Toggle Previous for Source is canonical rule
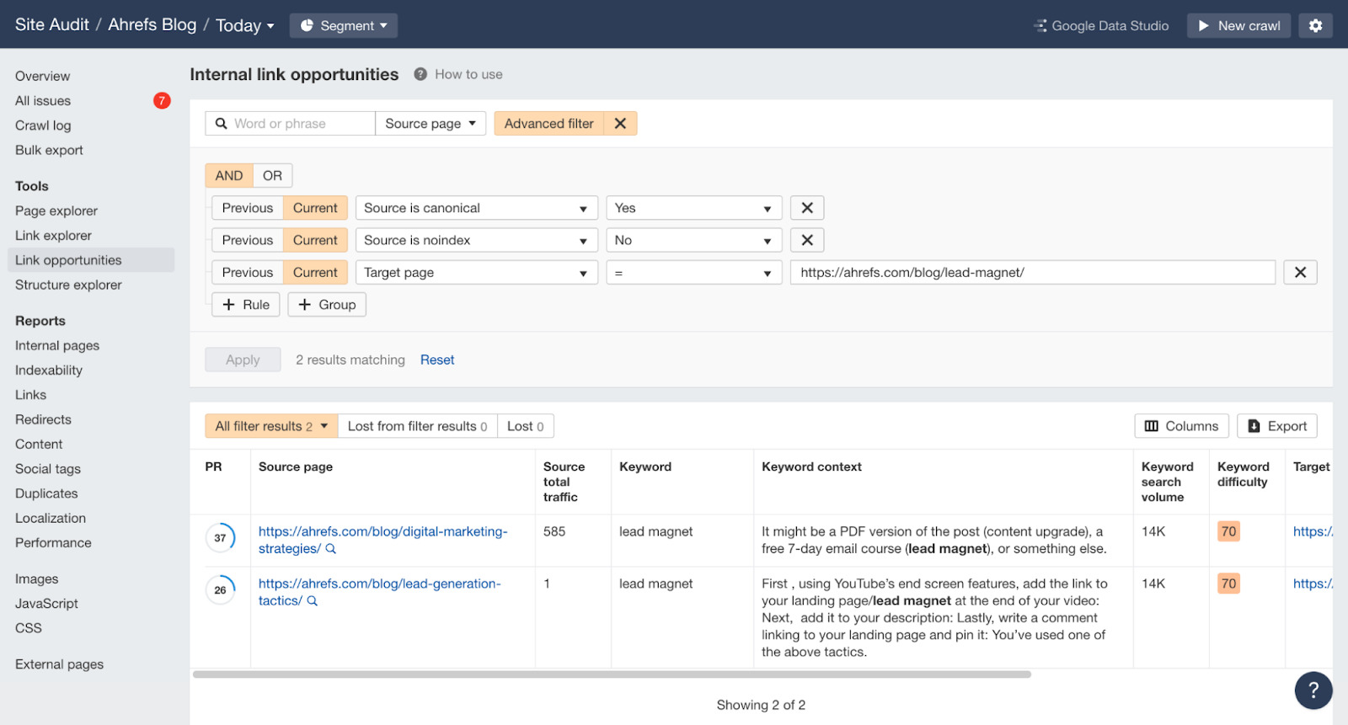This screenshot has width=1348, height=725. click(x=247, y=208)
